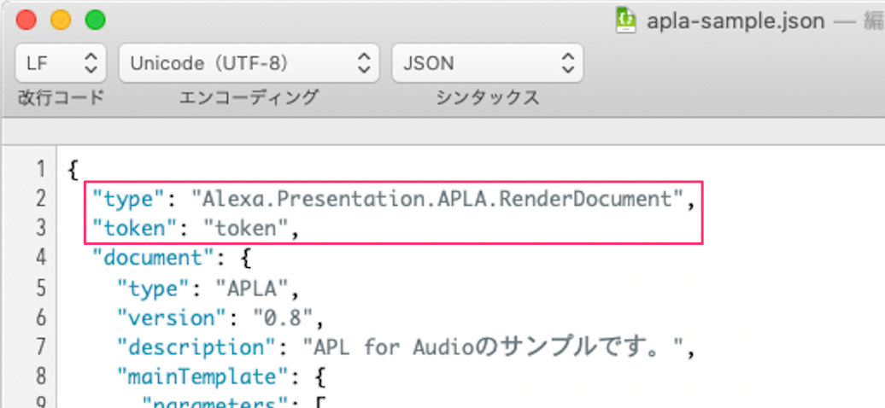Click the 改行コード label

(61, 97)
